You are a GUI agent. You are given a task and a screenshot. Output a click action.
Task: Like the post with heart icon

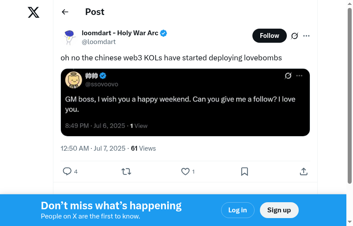tap(185, 171)
